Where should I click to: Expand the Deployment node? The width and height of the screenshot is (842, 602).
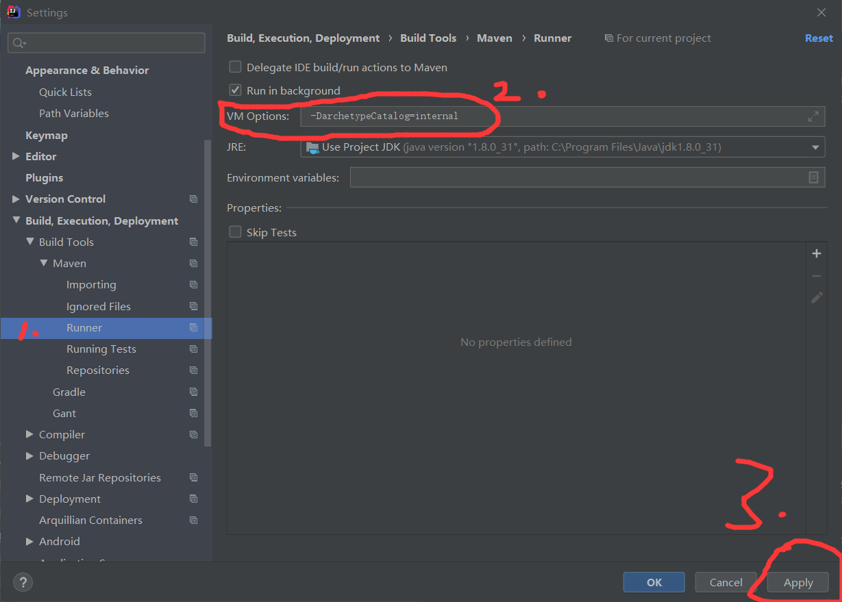point(29,499)
